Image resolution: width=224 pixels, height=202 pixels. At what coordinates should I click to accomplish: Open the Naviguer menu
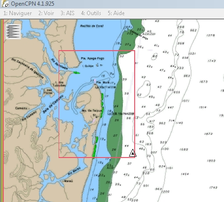click(17, 13)
